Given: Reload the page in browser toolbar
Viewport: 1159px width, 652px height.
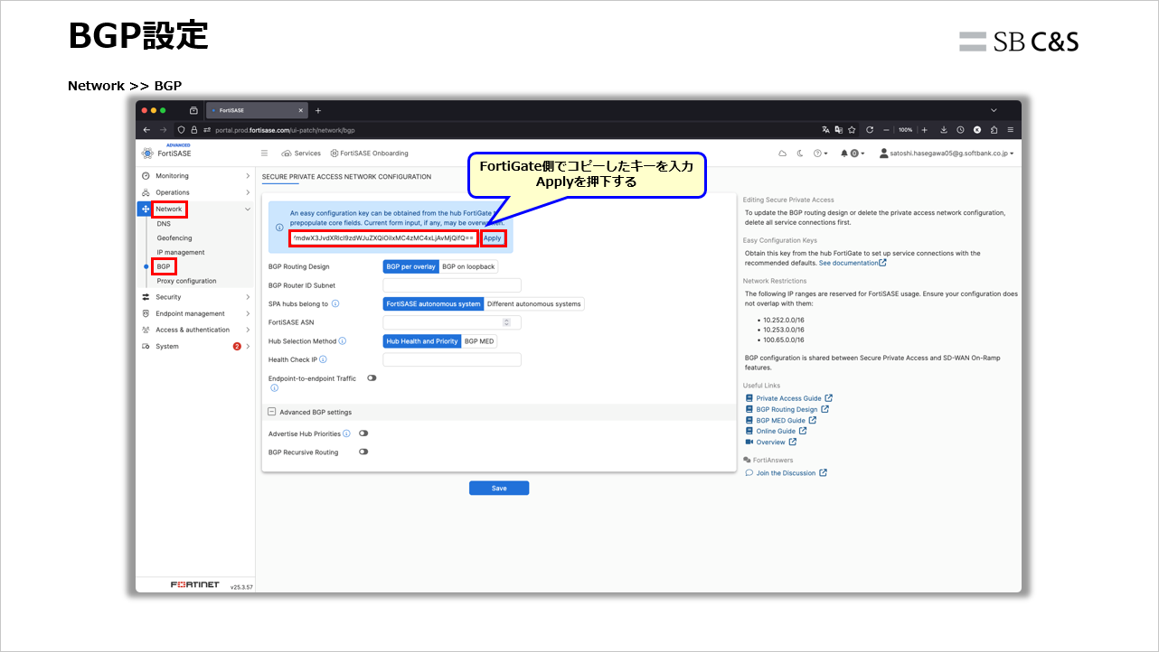Looking at the screenshot, I should click(870, 129).
